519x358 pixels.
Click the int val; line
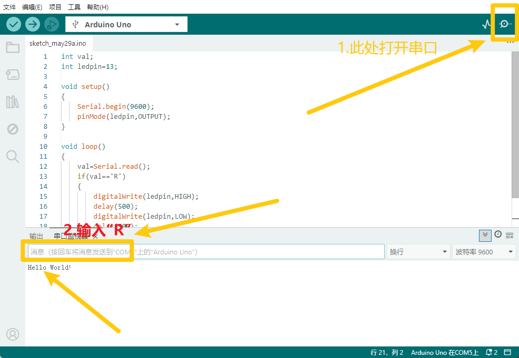click(x=77, y=56)
